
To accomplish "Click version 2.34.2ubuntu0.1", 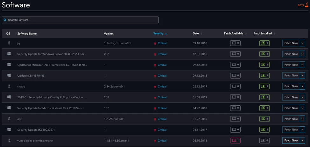I will [x=114, y=87].
